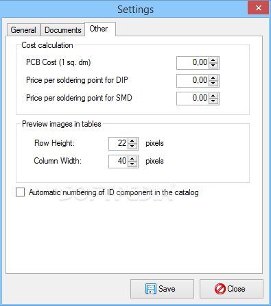Click the floppy disk Save icon

[x=151, y=289]
